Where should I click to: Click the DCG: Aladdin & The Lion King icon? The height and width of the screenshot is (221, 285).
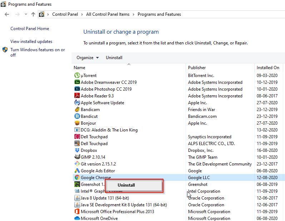click(77, 130)
